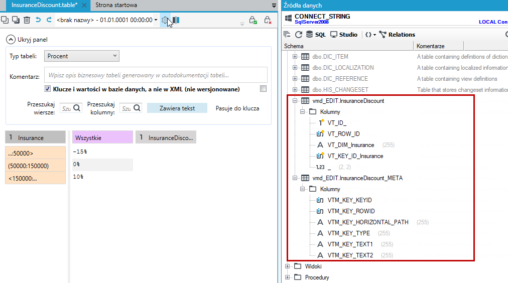Switch to the Strona startowa tab
The height and width of the screenshot is (283, 508).
(116, 5)
